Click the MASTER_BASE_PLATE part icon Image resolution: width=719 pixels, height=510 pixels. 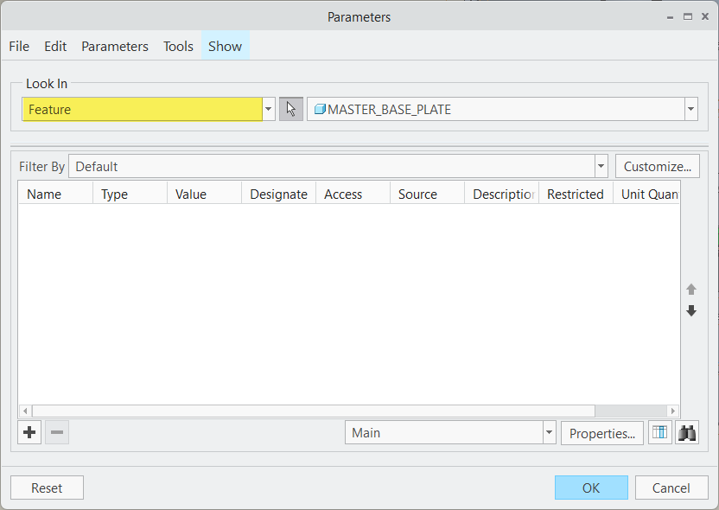[320, 109]
